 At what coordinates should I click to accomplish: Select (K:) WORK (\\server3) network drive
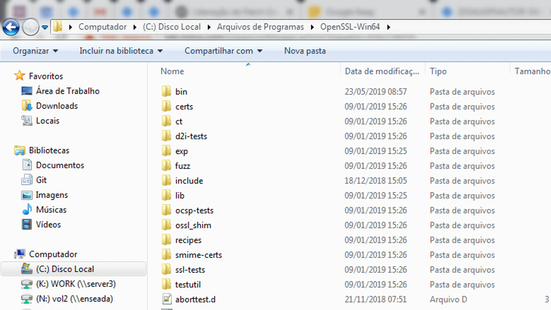click(76, 284)
